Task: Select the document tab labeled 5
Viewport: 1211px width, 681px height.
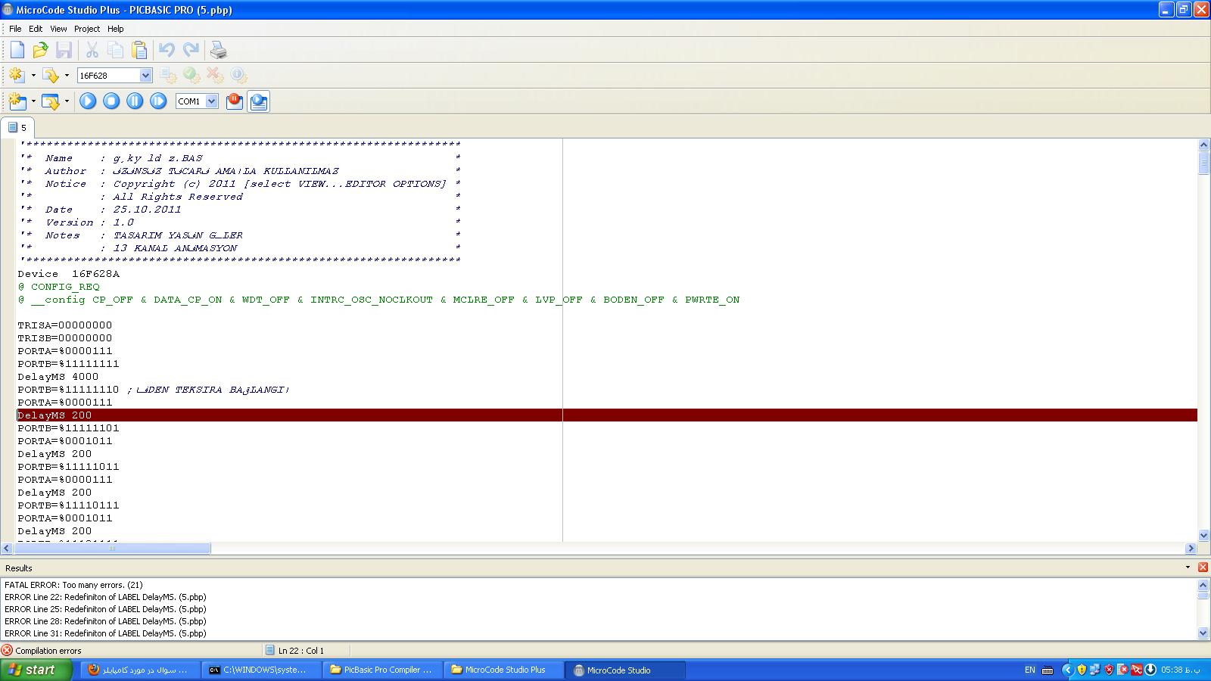Action: click(x=17, y=128)
